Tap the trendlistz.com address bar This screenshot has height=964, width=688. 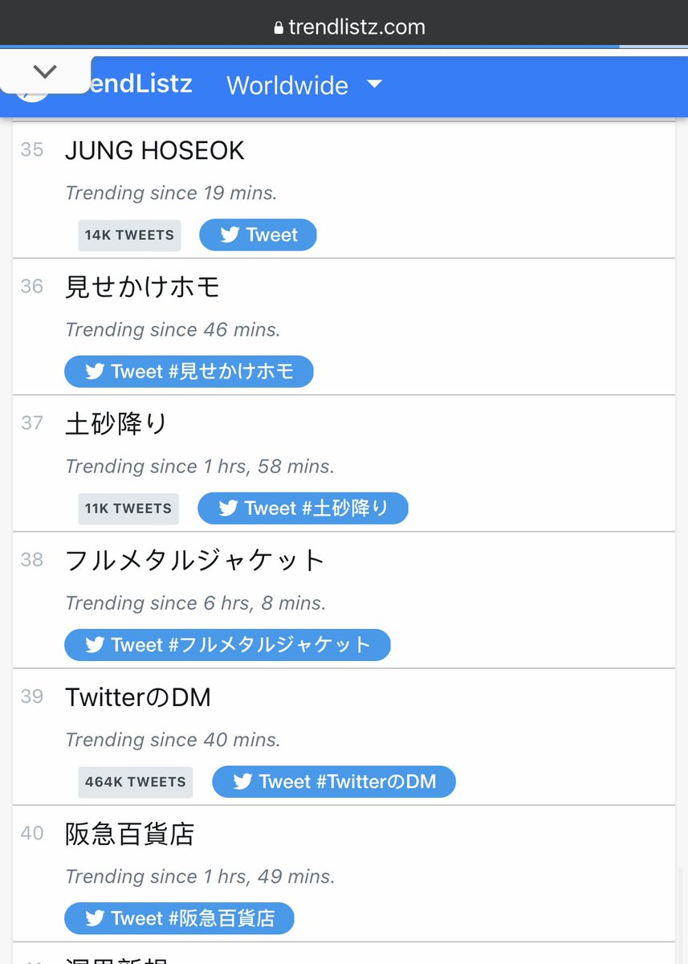coord(349,27)
